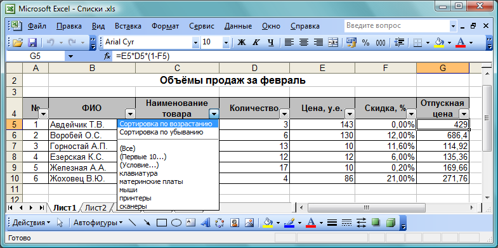Open arrow style options in drawing toolbar
Image resolution: width=498 pixels, height=248 pixels.
click(x=361, y=223)
